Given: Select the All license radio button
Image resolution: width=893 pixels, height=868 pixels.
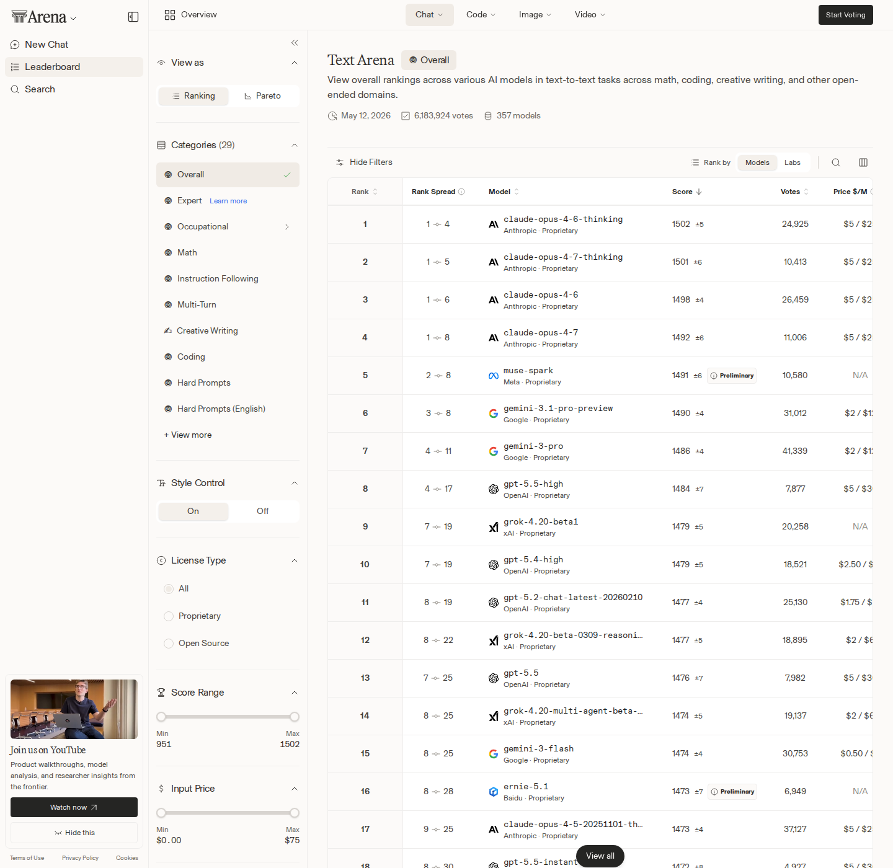Looking at the screenshot, I should coord(169,589).
